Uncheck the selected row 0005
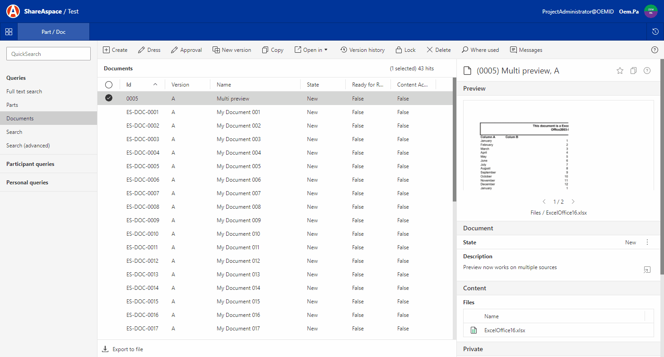 (109, 98)
